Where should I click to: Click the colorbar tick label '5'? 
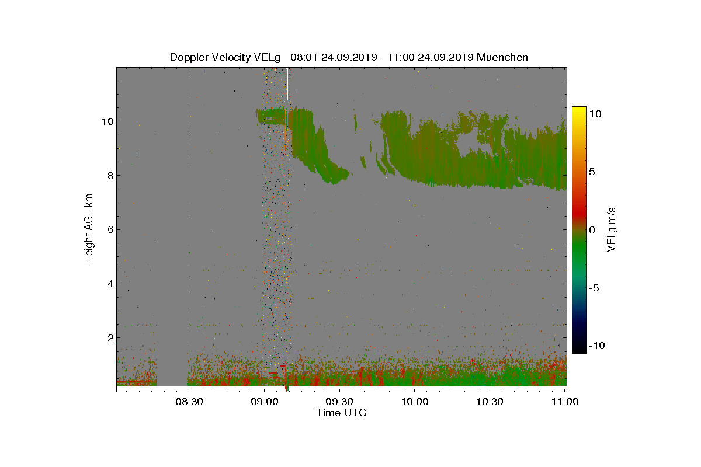point(591,172)
